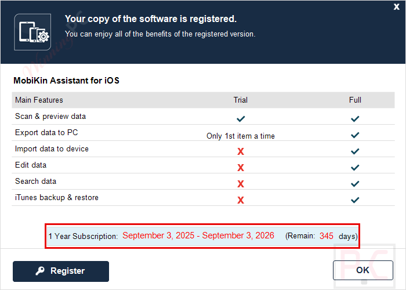Select the 'Export data to PC' label
Screen dimensions: 406x290
coord(46,132)
